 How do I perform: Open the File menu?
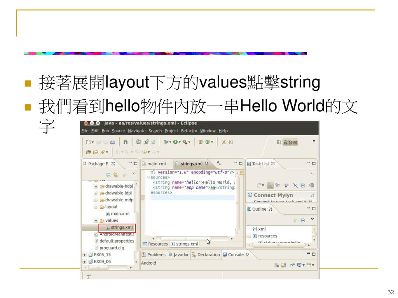[x=85, y=131]
